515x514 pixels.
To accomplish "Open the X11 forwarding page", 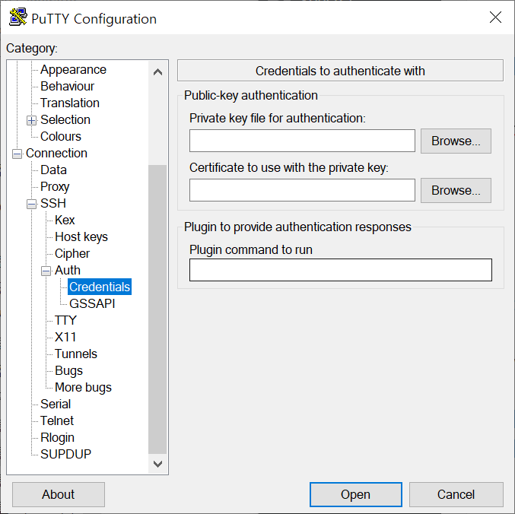I will coord(65,338).
